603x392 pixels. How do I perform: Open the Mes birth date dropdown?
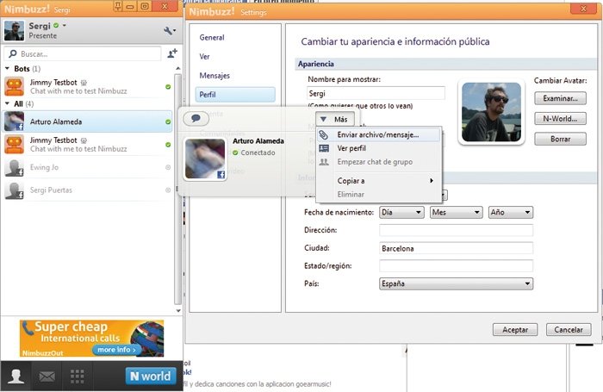pyautogui.click(x=456, y=212)
